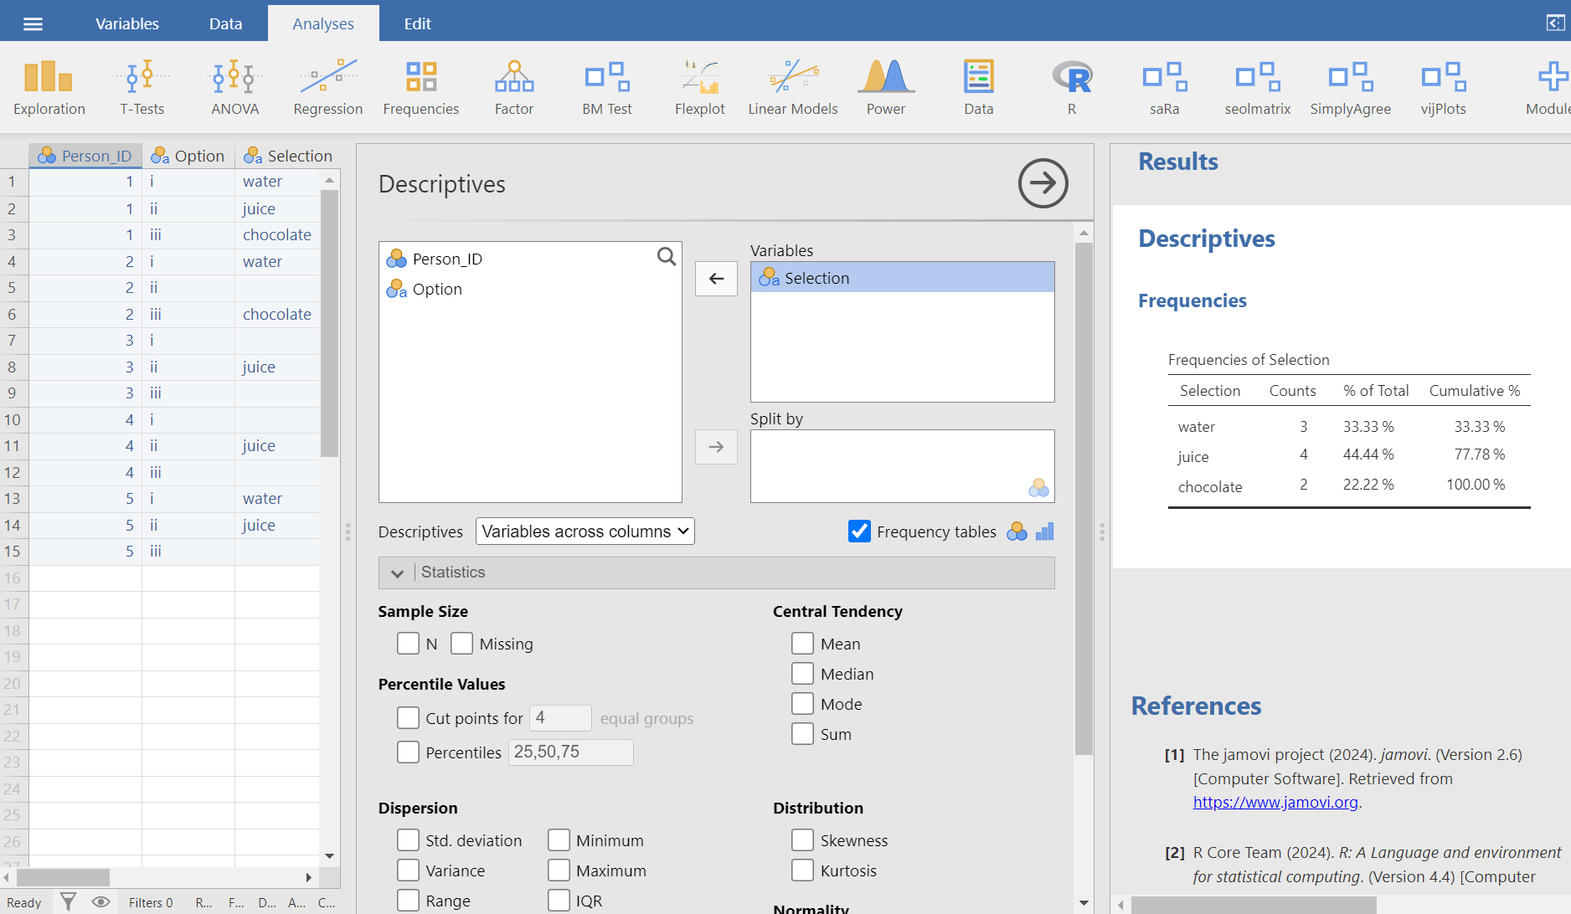Viewport: 1571px width, 914px height.
Task: Click the data grid vertical scrollbar
Action: pos(329,323)
